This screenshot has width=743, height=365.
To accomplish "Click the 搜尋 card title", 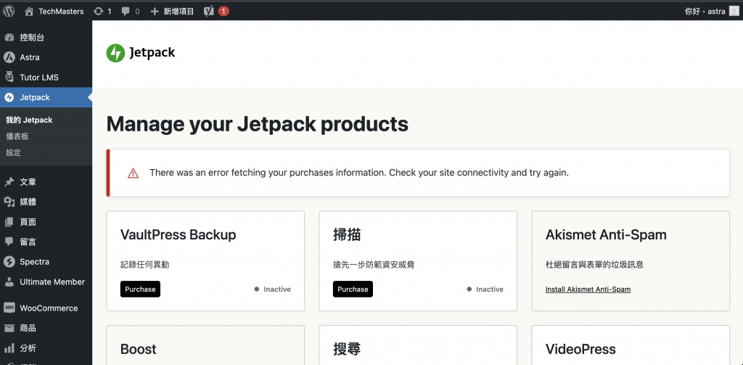I will [x=348, y=349].
